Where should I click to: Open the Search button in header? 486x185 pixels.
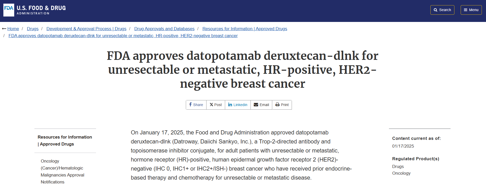coord(442,10)
